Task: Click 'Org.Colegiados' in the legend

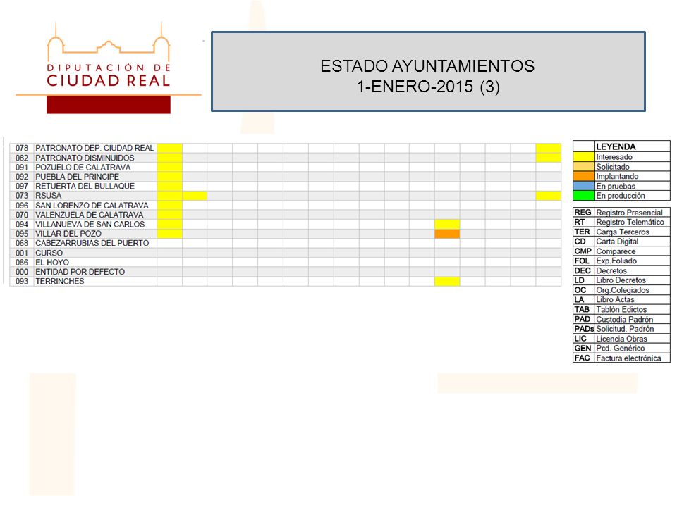Action: point(623,290)
